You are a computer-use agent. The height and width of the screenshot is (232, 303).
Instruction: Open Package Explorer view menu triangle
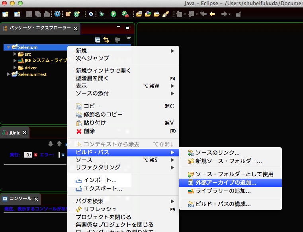(129, 38)
